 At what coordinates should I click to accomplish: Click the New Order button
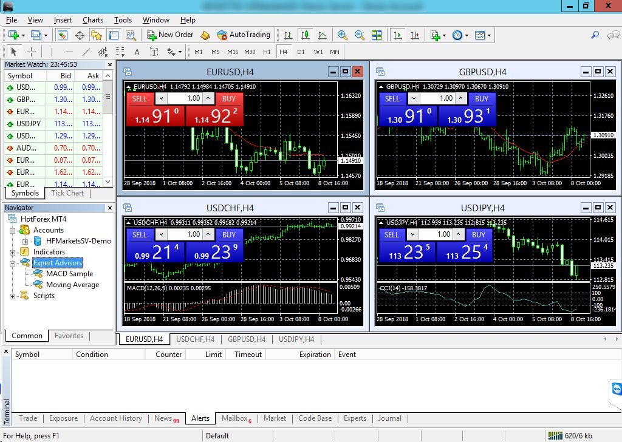171,35
